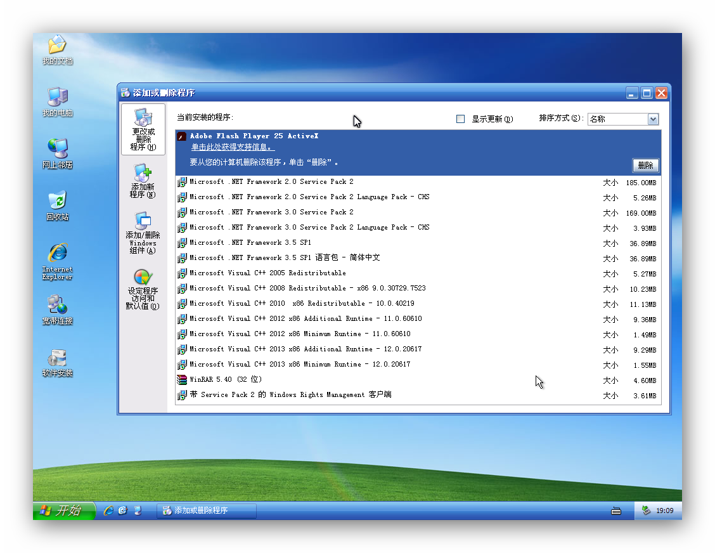Click the 添加或删除程序 taskbar button
The height and width of the screenshot is (553, 715).
pos(207,511)
